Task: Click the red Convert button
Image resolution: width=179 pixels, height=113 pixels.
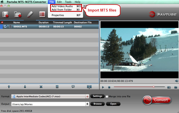Action: click(157, 100)
